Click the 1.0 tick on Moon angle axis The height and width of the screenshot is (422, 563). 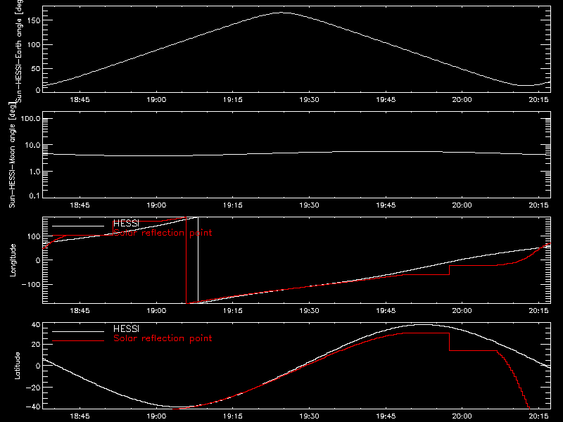point(34,172)
